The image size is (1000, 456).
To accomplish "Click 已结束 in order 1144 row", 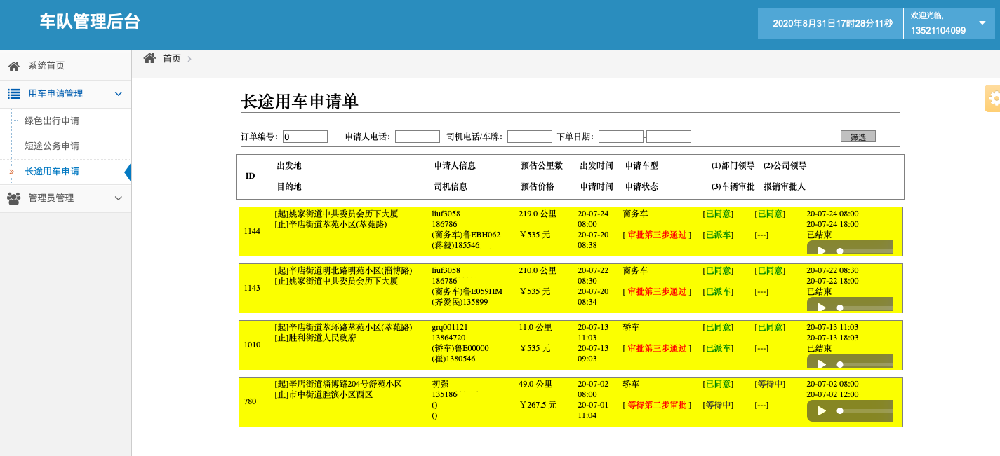I will pos(820,235).
